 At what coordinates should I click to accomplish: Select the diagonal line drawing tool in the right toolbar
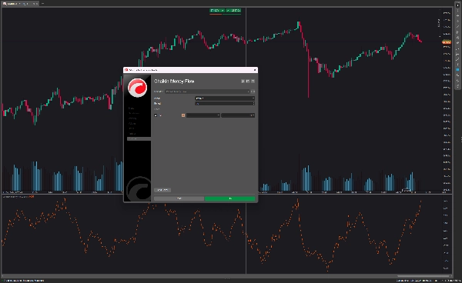457,26
